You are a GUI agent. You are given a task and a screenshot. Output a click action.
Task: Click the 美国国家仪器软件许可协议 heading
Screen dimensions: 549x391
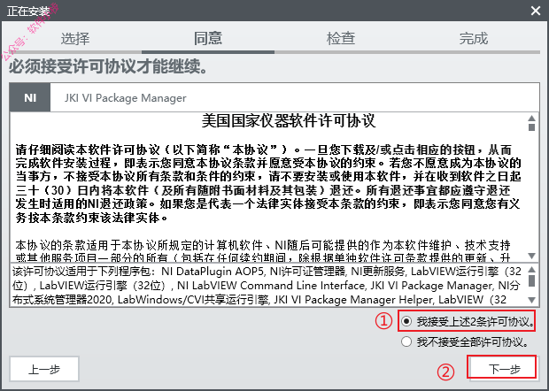coord(289,121)
